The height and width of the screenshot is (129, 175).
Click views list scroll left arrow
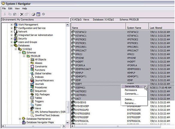[73, 126]
